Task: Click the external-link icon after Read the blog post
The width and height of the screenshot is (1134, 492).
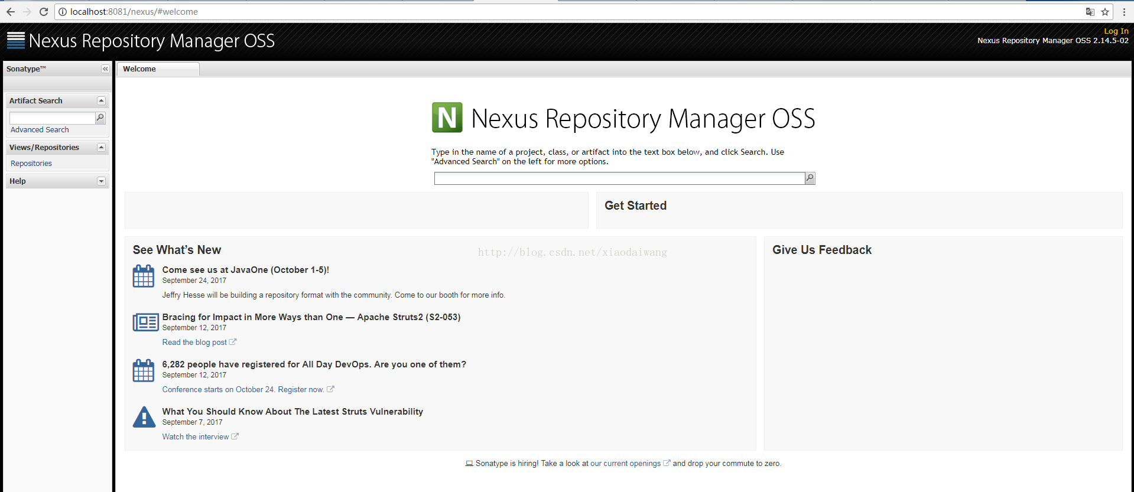Action: point(233,342)
